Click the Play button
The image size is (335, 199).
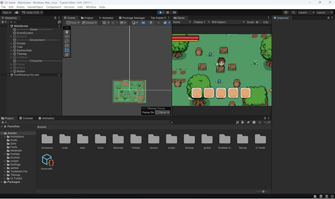[161, 12]
